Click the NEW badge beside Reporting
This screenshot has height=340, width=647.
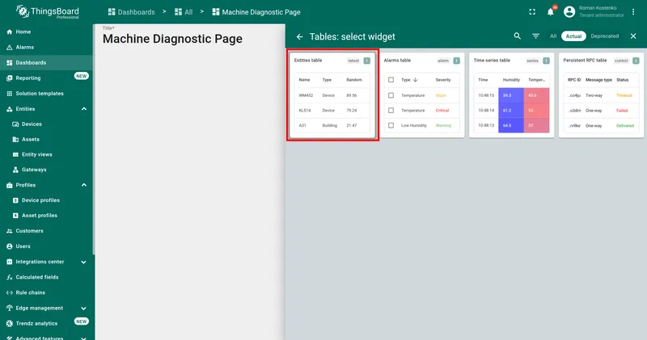click(x=82, y=76)
